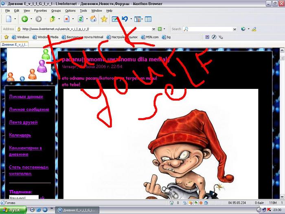This screenshot has height=214, width=285.
Task: Click the blue window icon in status bar
Action: pos(206,203)
